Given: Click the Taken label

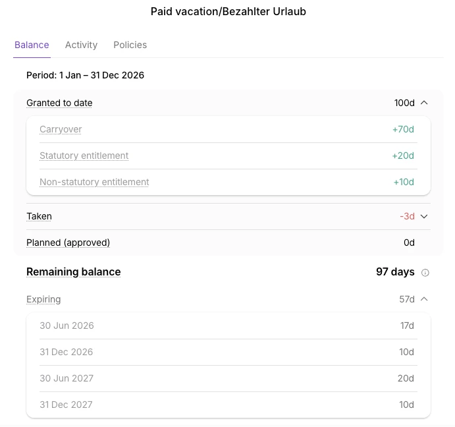Looking at the screenshot, I should (x=39, y=216).
